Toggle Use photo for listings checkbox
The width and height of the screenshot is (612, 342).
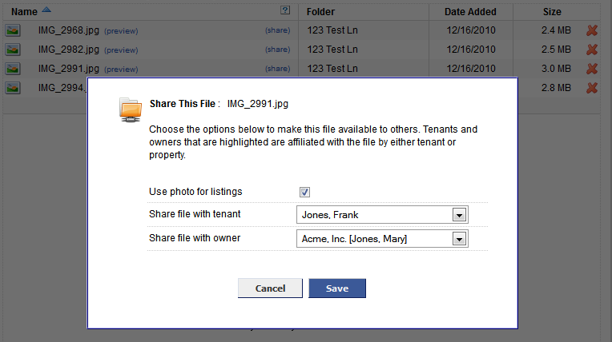(304, 192)
